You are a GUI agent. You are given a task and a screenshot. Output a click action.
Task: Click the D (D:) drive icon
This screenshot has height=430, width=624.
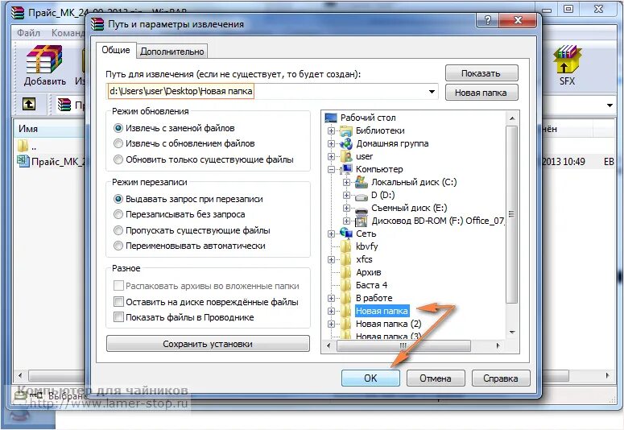tap(362, 196)
